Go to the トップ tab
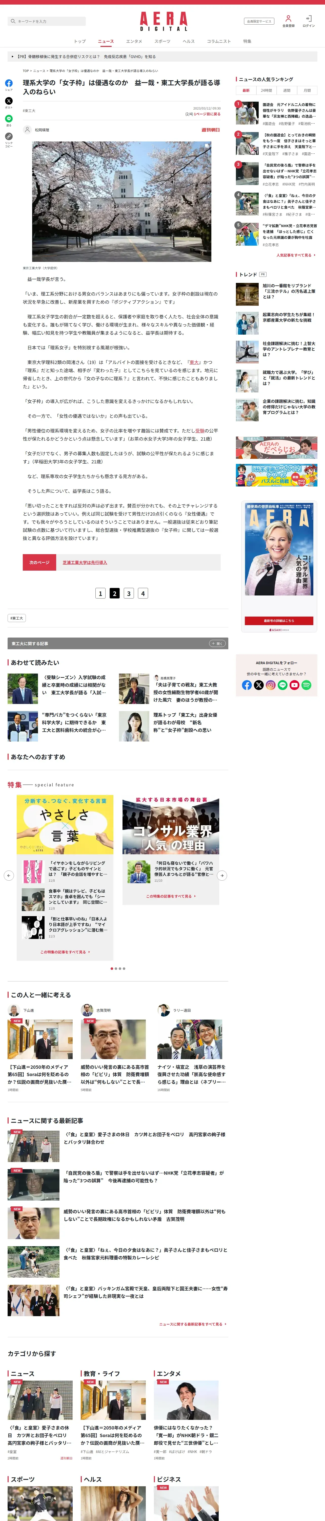The image size is (325, 1521). click(80, 41)
